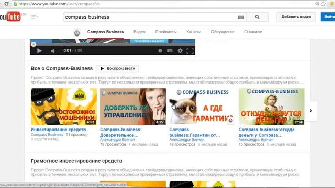
Task: Open Александра Волчан link under Гарантии video
Action: coord(187,140)
